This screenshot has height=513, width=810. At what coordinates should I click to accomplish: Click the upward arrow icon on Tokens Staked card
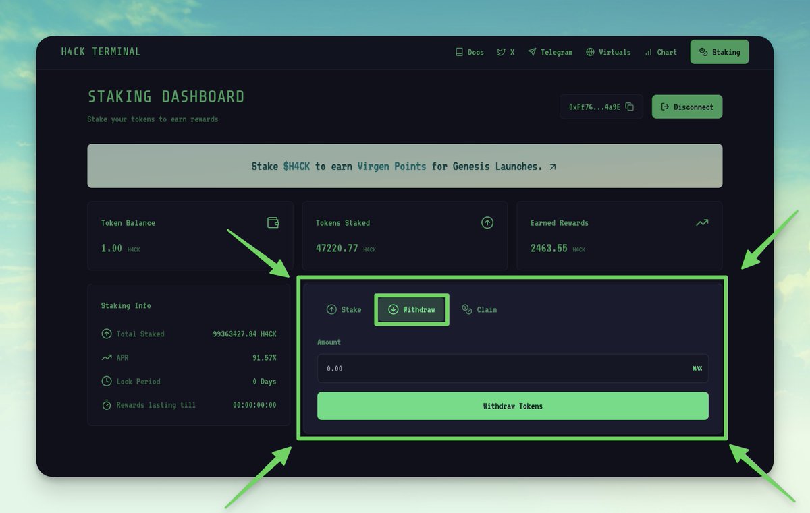click(x=487, y=222)
